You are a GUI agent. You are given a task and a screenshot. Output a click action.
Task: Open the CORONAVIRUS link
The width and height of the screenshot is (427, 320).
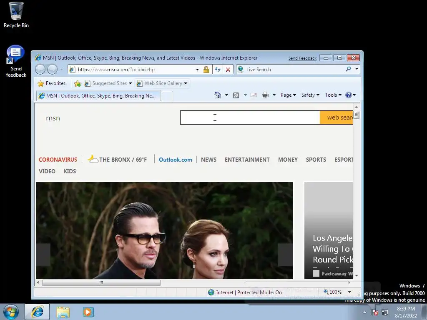click(58, 160)
